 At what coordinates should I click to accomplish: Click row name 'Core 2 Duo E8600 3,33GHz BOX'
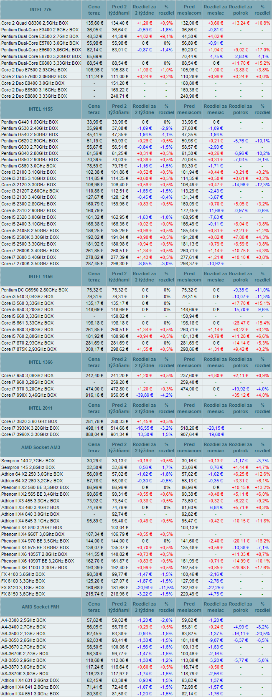click(x=34, y=96)
